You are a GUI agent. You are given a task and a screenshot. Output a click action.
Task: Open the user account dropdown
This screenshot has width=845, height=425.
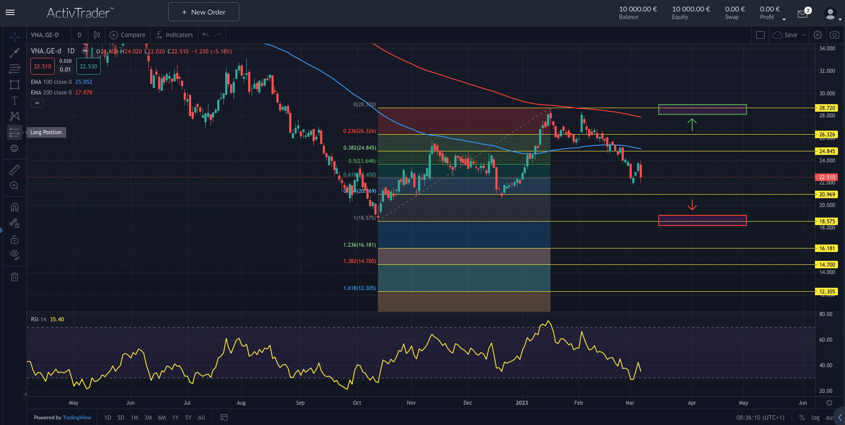[833, 14]
